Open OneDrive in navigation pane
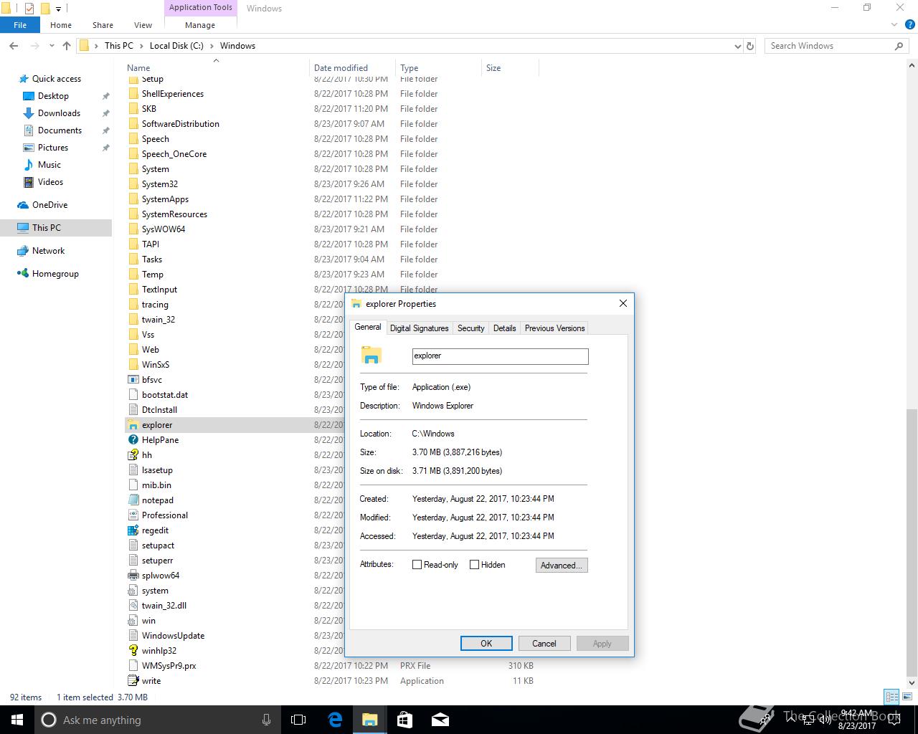918x734 pixels. click(49, 205)
